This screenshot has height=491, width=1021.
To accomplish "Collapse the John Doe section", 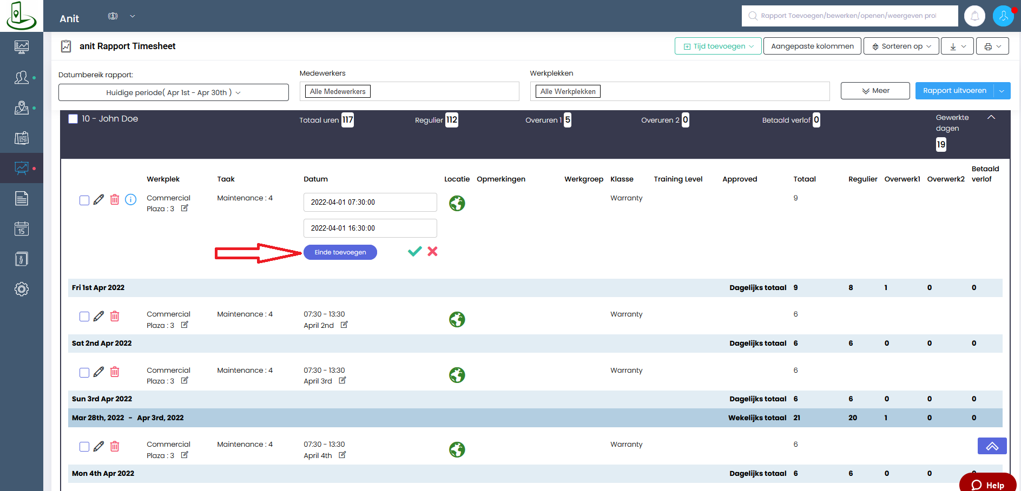I will [991, 117].
